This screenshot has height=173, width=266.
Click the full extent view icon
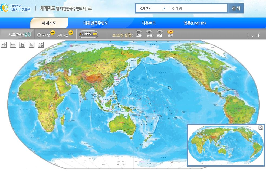[41, 45]
